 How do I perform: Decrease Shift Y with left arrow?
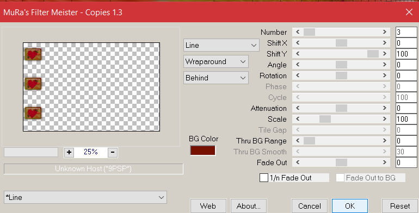(x=298, y=54)
